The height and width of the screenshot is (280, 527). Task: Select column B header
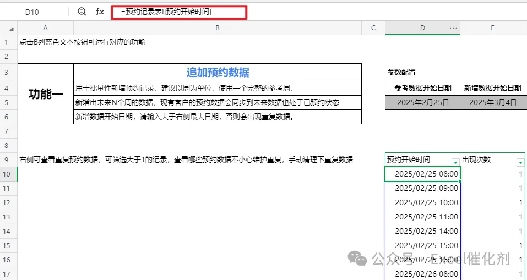(x=218, y=28)
